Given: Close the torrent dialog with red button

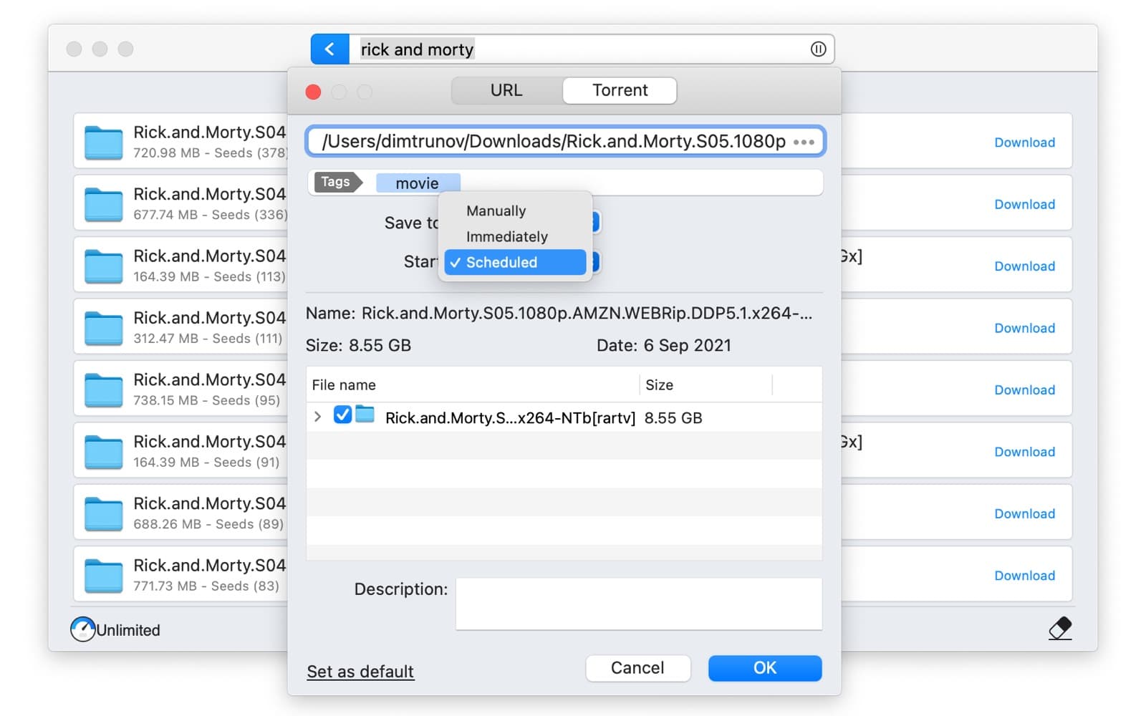Looking at the screenshot, I should point(313,92).
